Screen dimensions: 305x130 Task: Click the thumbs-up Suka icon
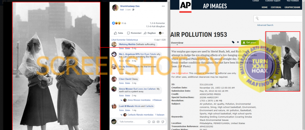(x=115, y=33)
